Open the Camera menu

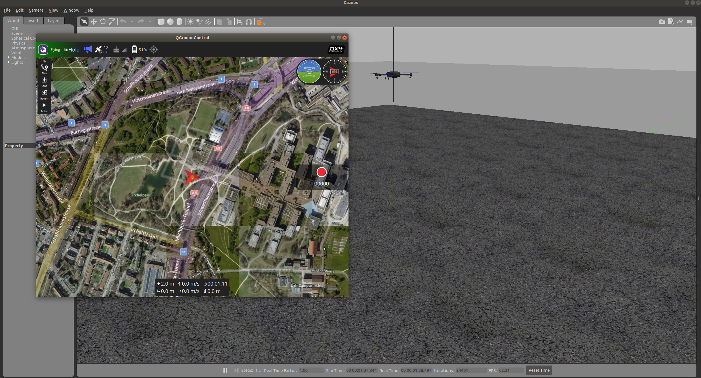pos(36,10)
